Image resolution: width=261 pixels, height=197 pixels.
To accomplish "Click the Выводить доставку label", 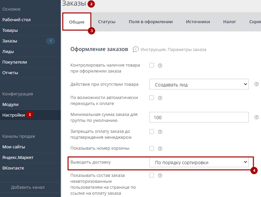I will 91,162.
